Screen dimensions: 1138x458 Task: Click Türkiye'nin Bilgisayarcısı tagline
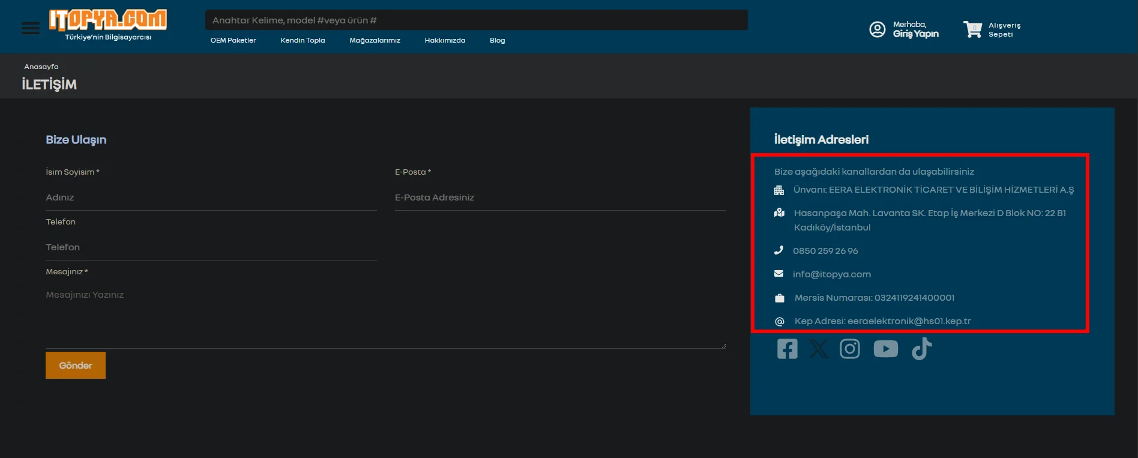tap(108, 37)
